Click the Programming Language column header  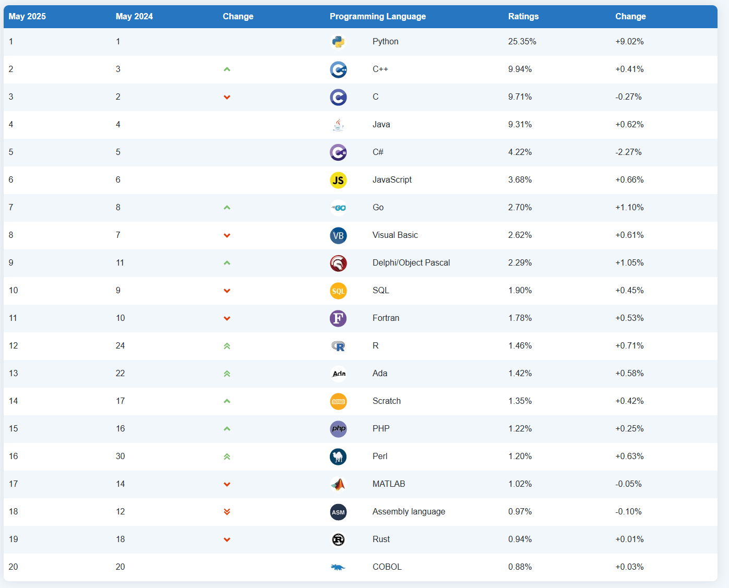(377, 17)
